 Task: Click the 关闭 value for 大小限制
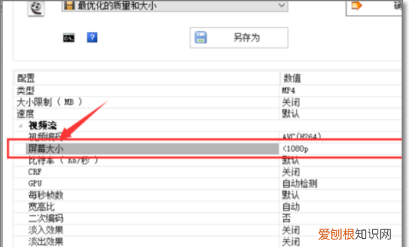[x=291, y=102]
